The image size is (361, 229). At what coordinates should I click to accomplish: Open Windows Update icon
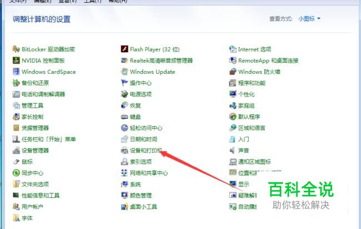click(124, 72)
